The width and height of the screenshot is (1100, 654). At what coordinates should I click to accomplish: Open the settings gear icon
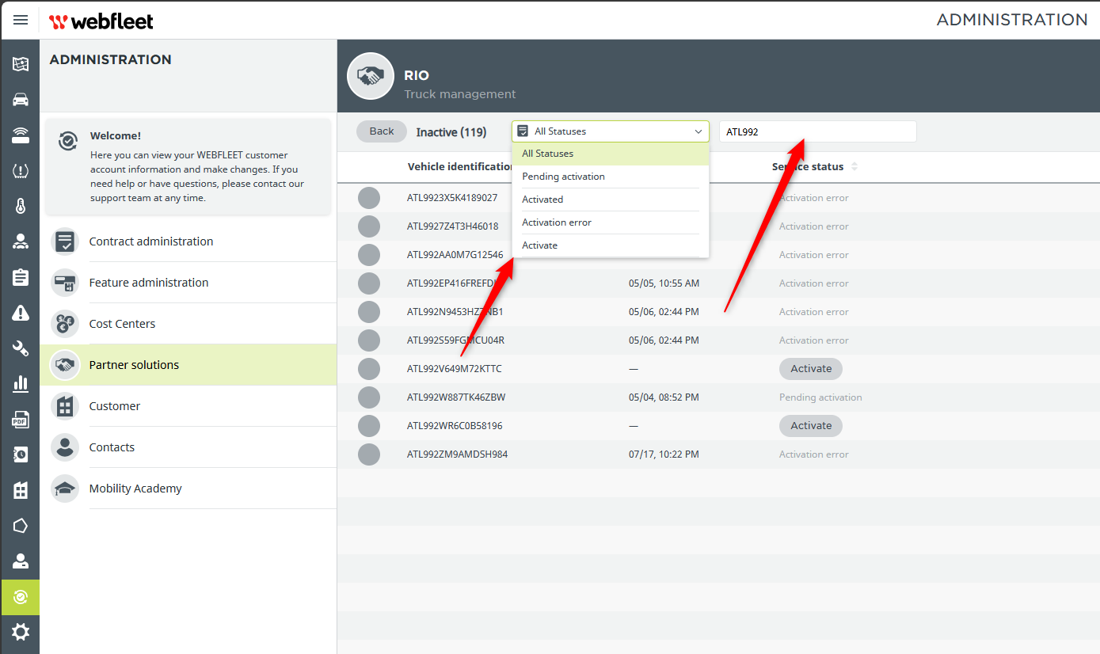point(21,632)
